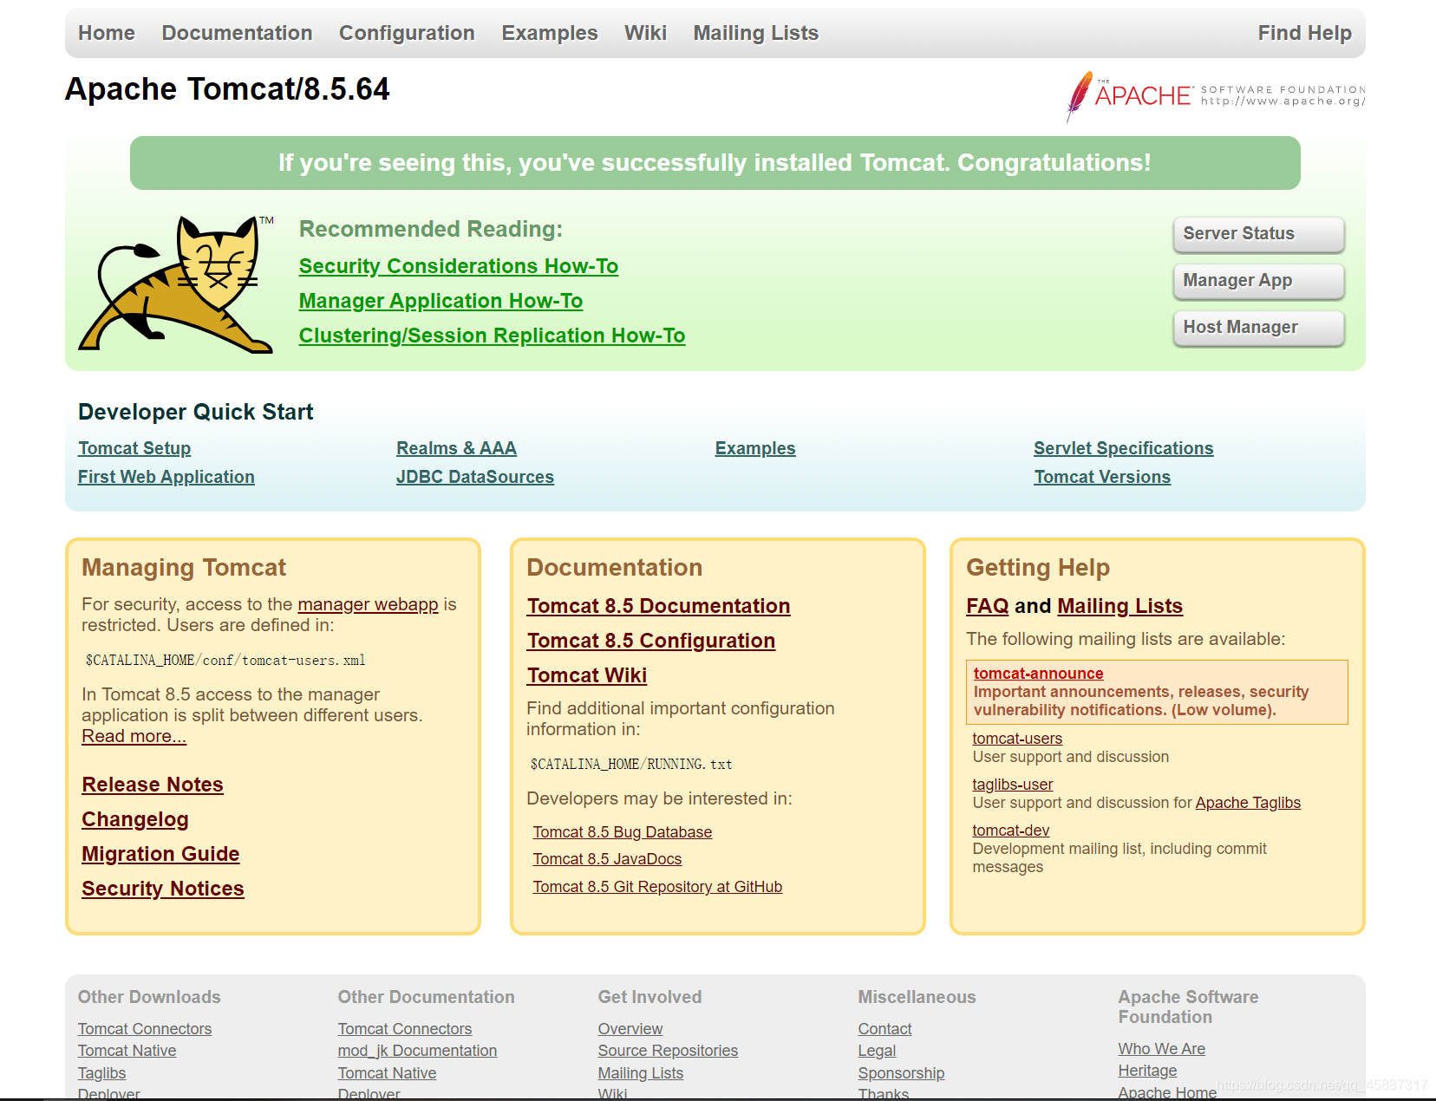Open taglibs-user mailing list link
The image size is (1436, 1101).
pyautogui.click(x=1013, y=785)
